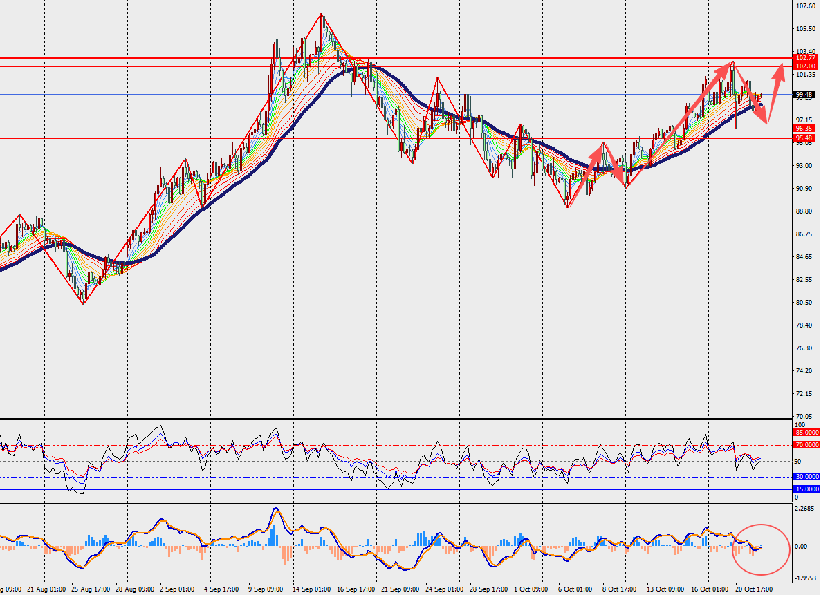Viewport: 821px width, 595px height.
Task: Click the 2.2685 value on the histogram scale
Action: point(805,508)
